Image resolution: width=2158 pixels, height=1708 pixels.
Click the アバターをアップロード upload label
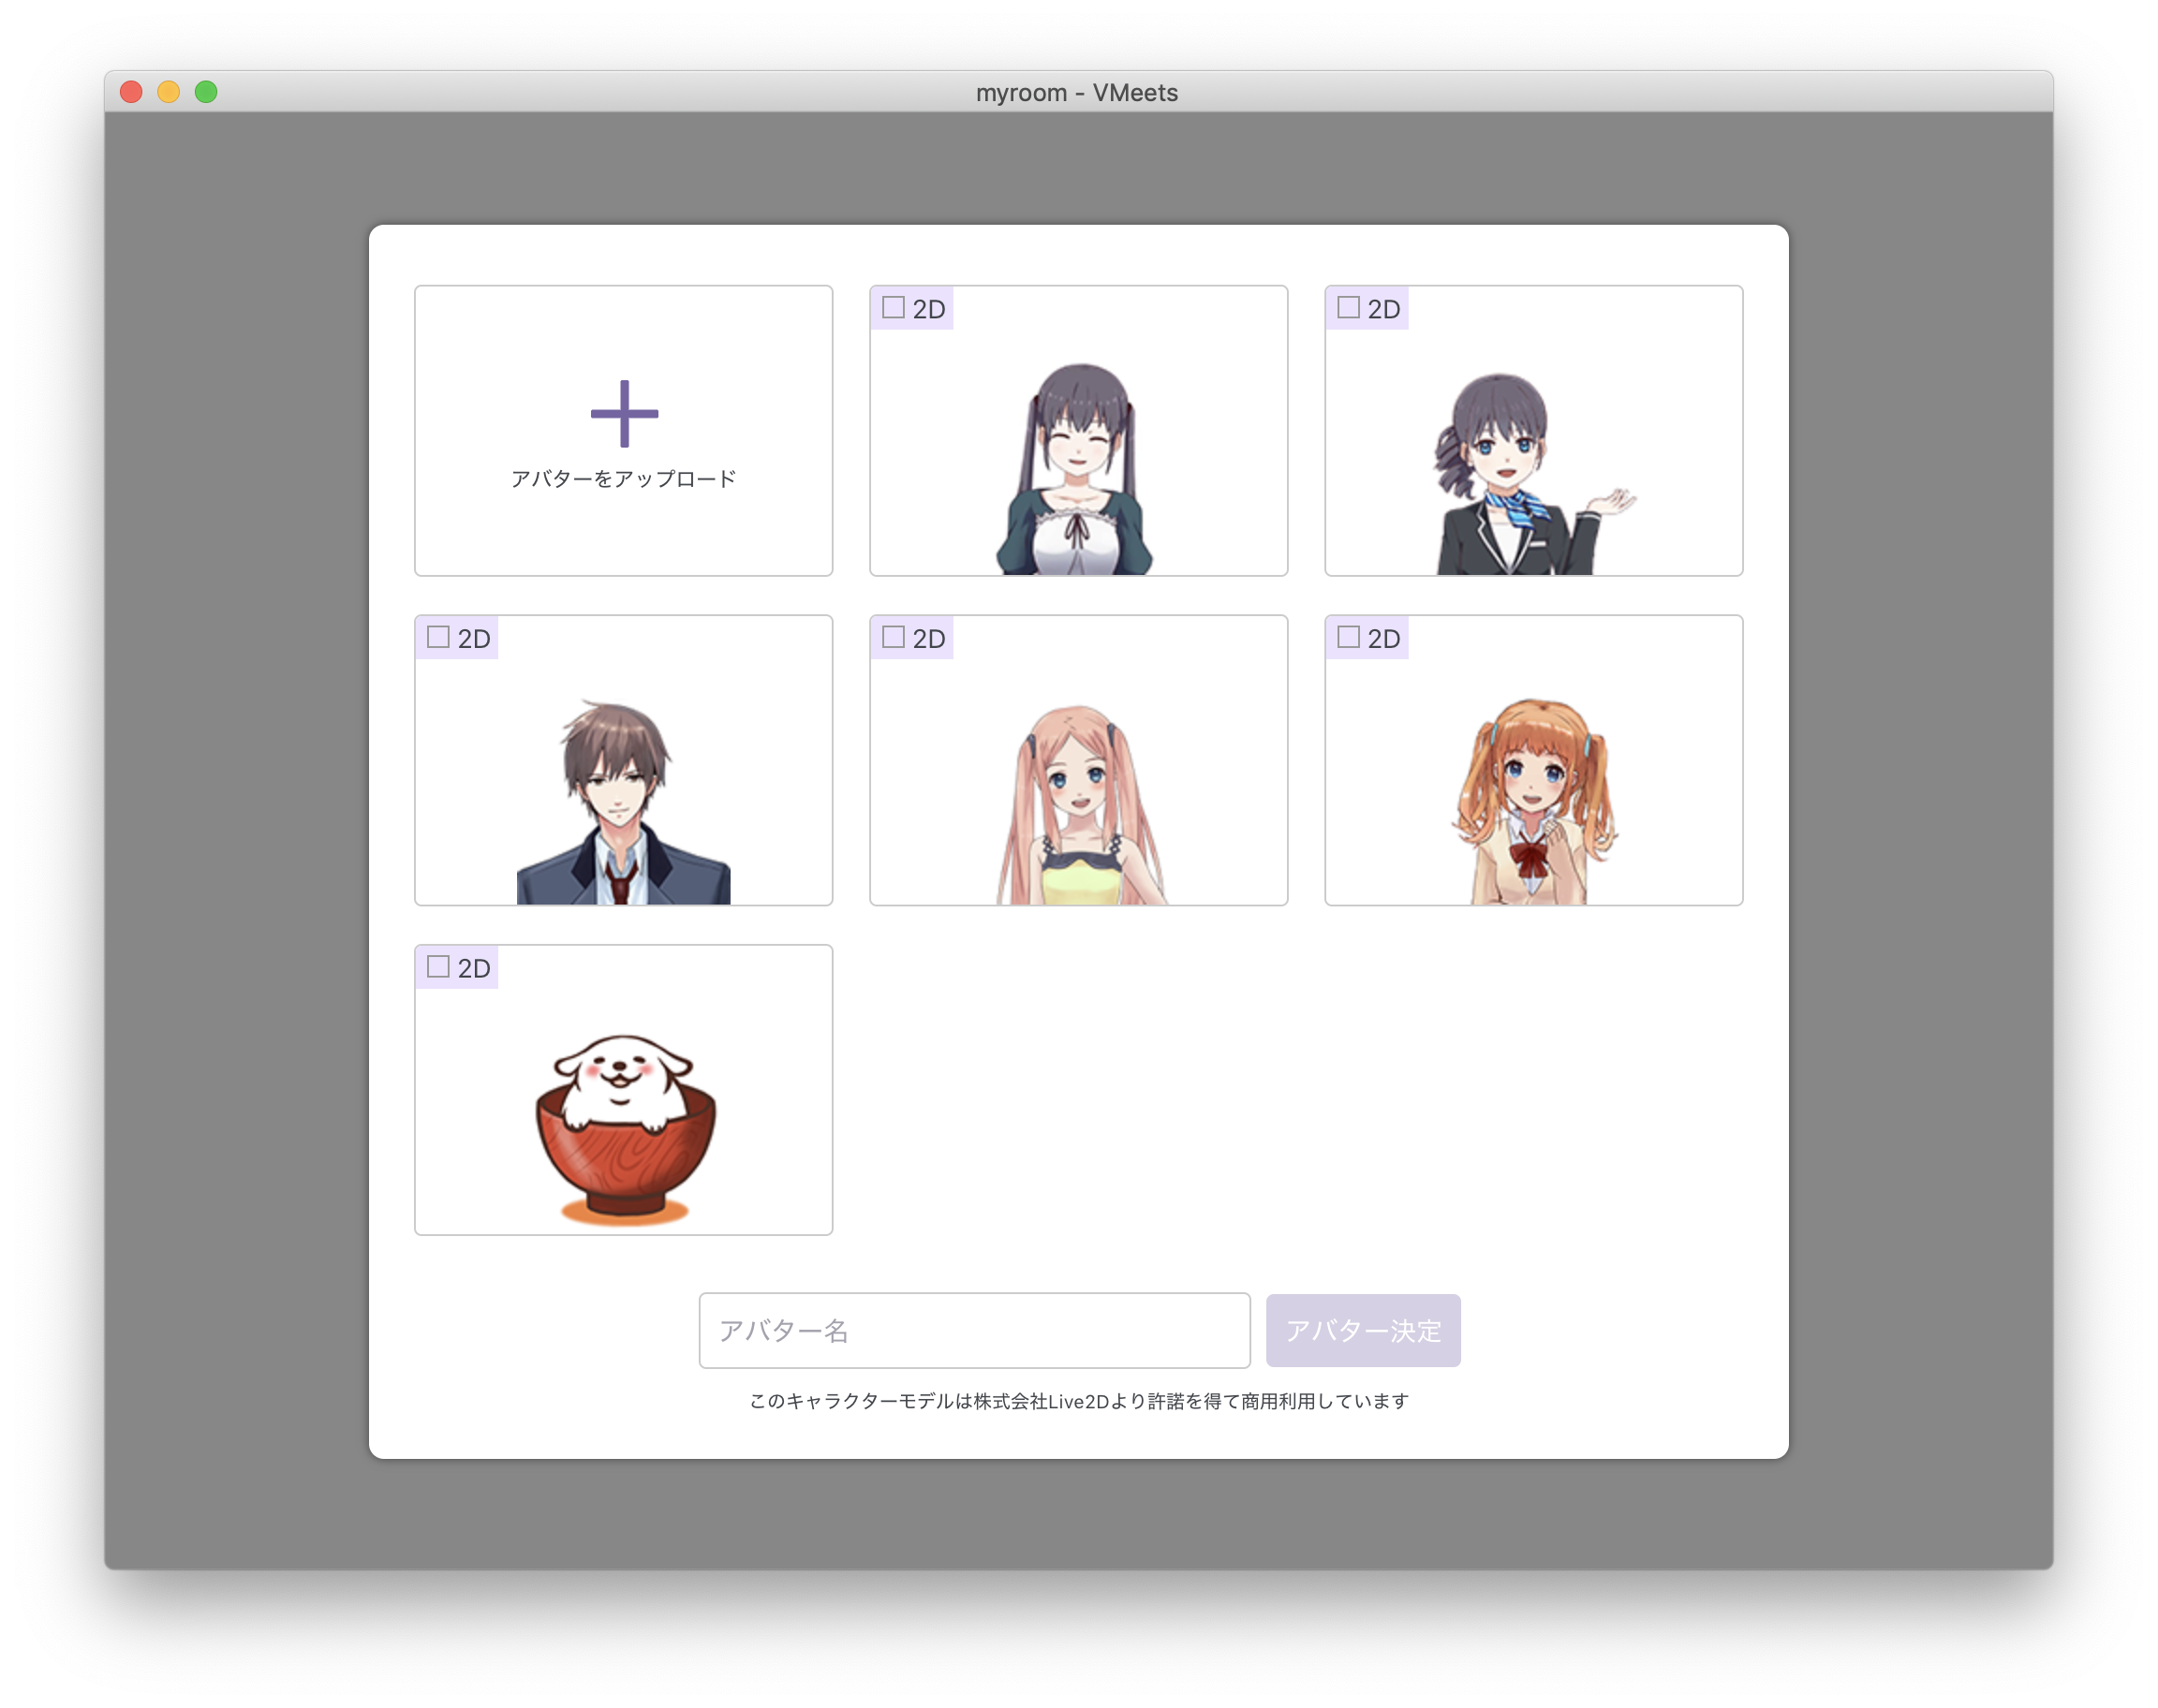coord(623,479)
